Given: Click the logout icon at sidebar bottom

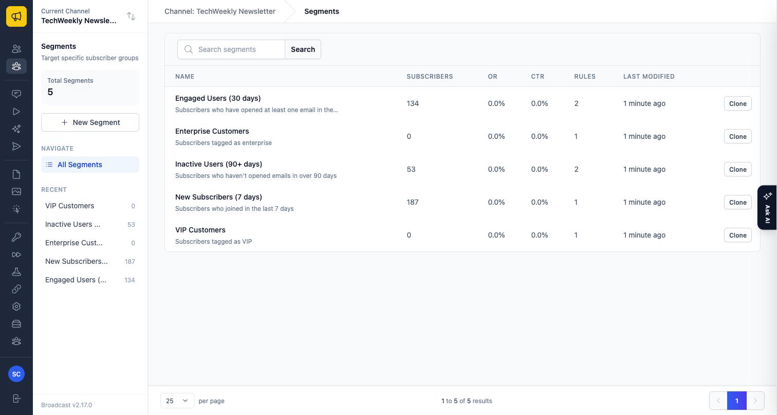Looking at the screenshot, I should click(16, 399).
